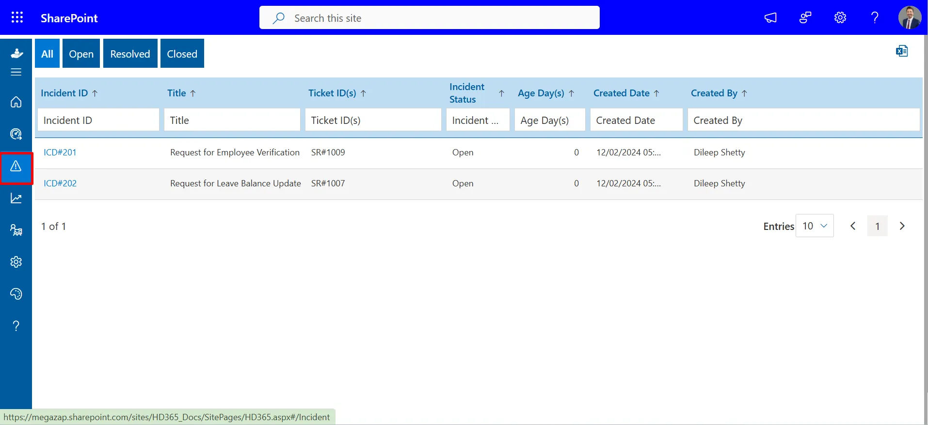Click Open status in ICD#201 row
The height and width of the screenshot is (425, 928).
[463, 152]
